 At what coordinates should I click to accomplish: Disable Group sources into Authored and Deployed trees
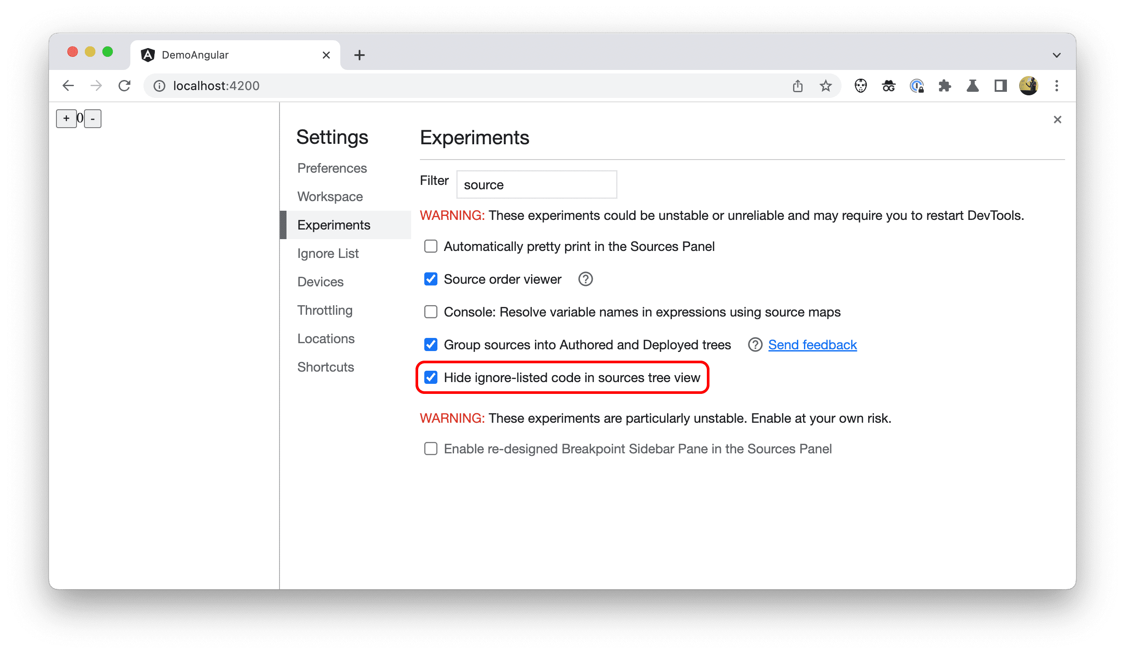[430, 344]
